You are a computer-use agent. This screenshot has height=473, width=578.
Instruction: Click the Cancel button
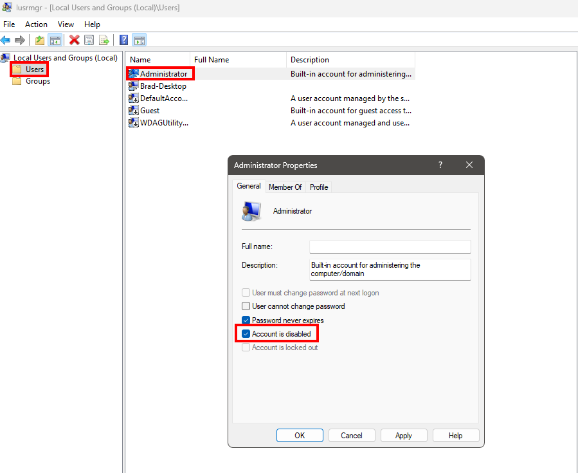click(x=352, y=436)
